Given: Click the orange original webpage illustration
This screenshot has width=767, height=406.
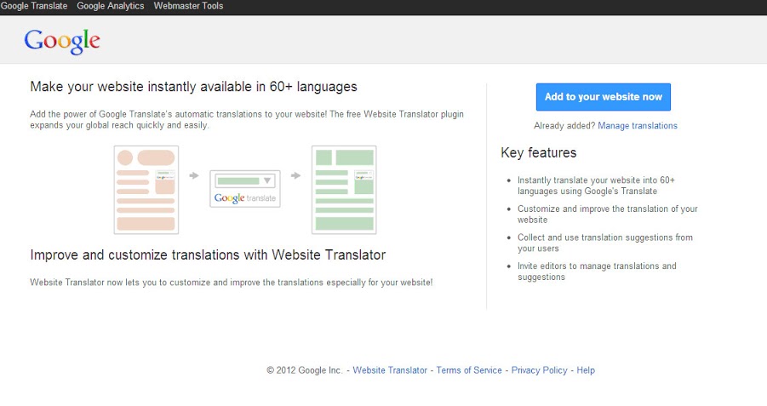Looking at the screenshot, I should pyautogui.click(x=146, y=189).
